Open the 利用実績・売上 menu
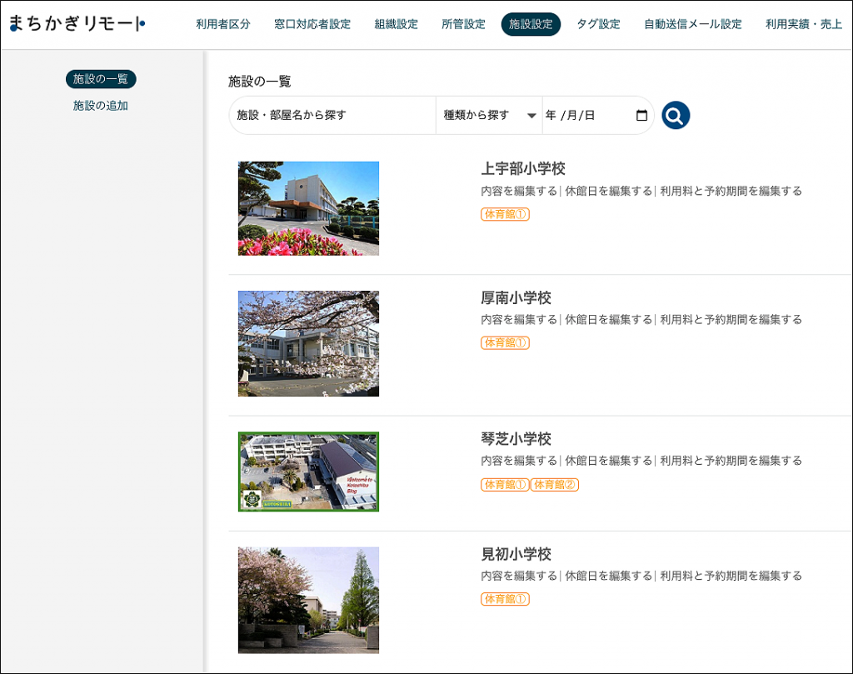 804,24
